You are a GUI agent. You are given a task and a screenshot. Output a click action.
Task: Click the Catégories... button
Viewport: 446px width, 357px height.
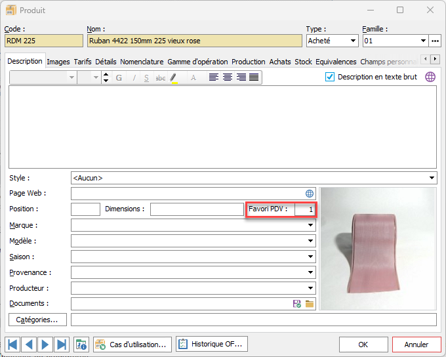[37, 320]
